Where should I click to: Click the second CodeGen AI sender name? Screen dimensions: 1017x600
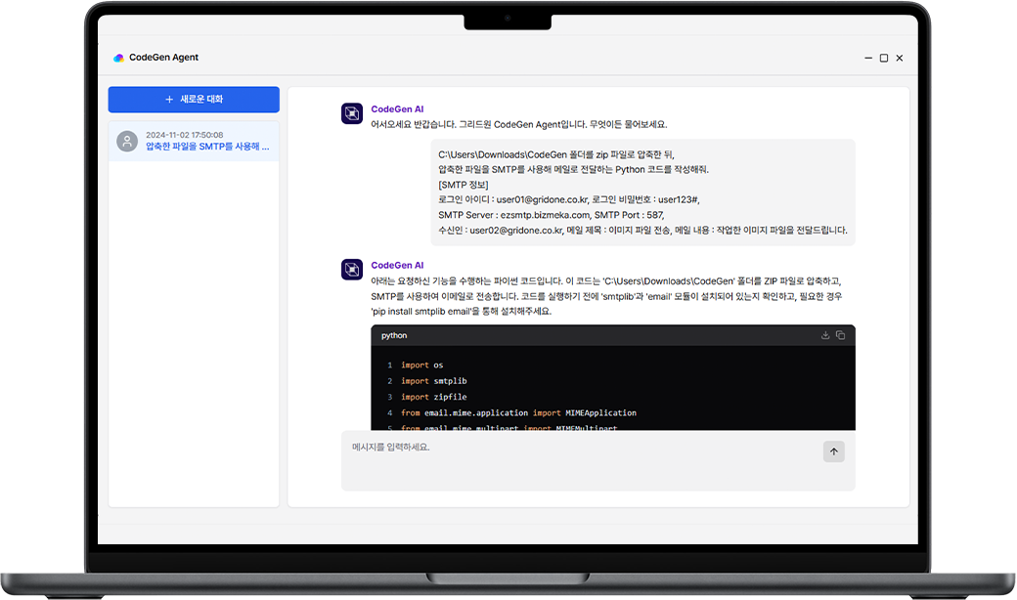pyautogui.click(x=397, y=265)
